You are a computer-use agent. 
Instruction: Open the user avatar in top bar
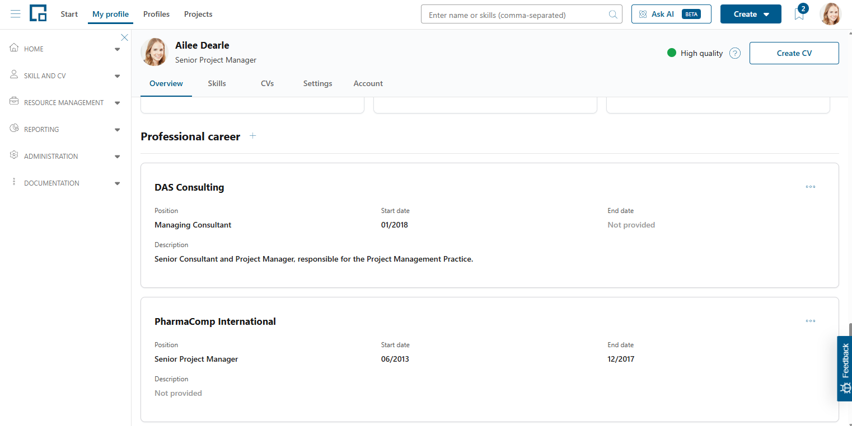[x=831, y=14]
